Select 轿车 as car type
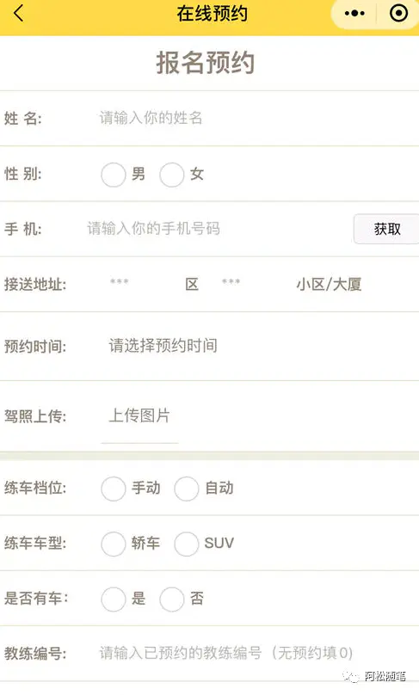 tap(113, 544)
